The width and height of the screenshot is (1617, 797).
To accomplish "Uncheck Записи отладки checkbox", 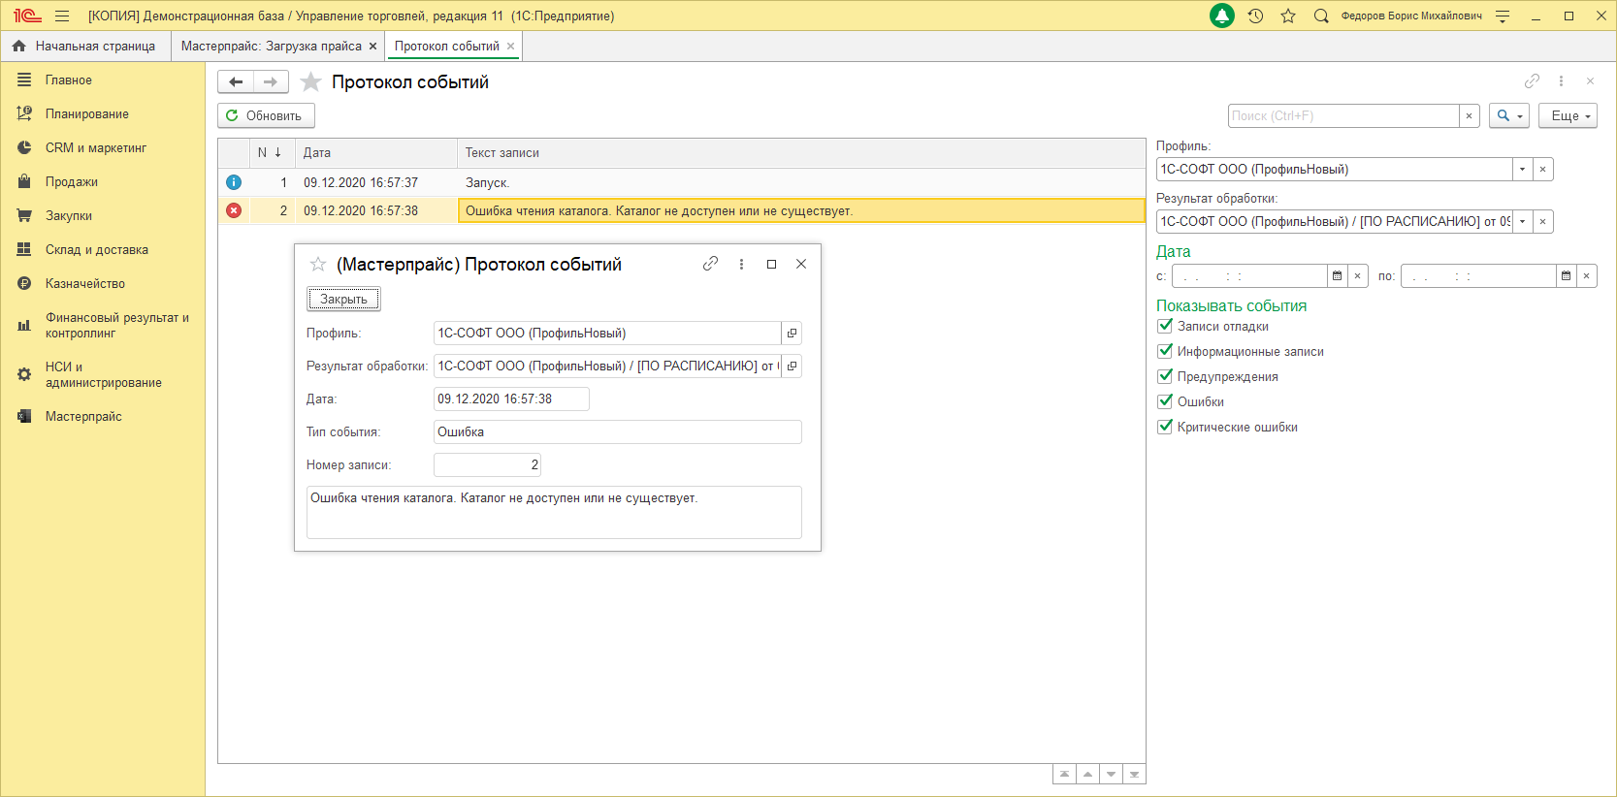I will (x=1165, y=326).
